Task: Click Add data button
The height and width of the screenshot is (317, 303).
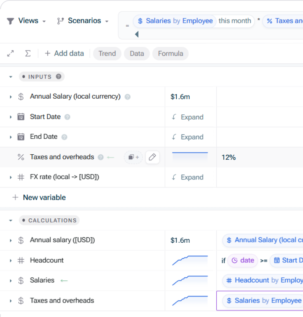Action: 64,54
